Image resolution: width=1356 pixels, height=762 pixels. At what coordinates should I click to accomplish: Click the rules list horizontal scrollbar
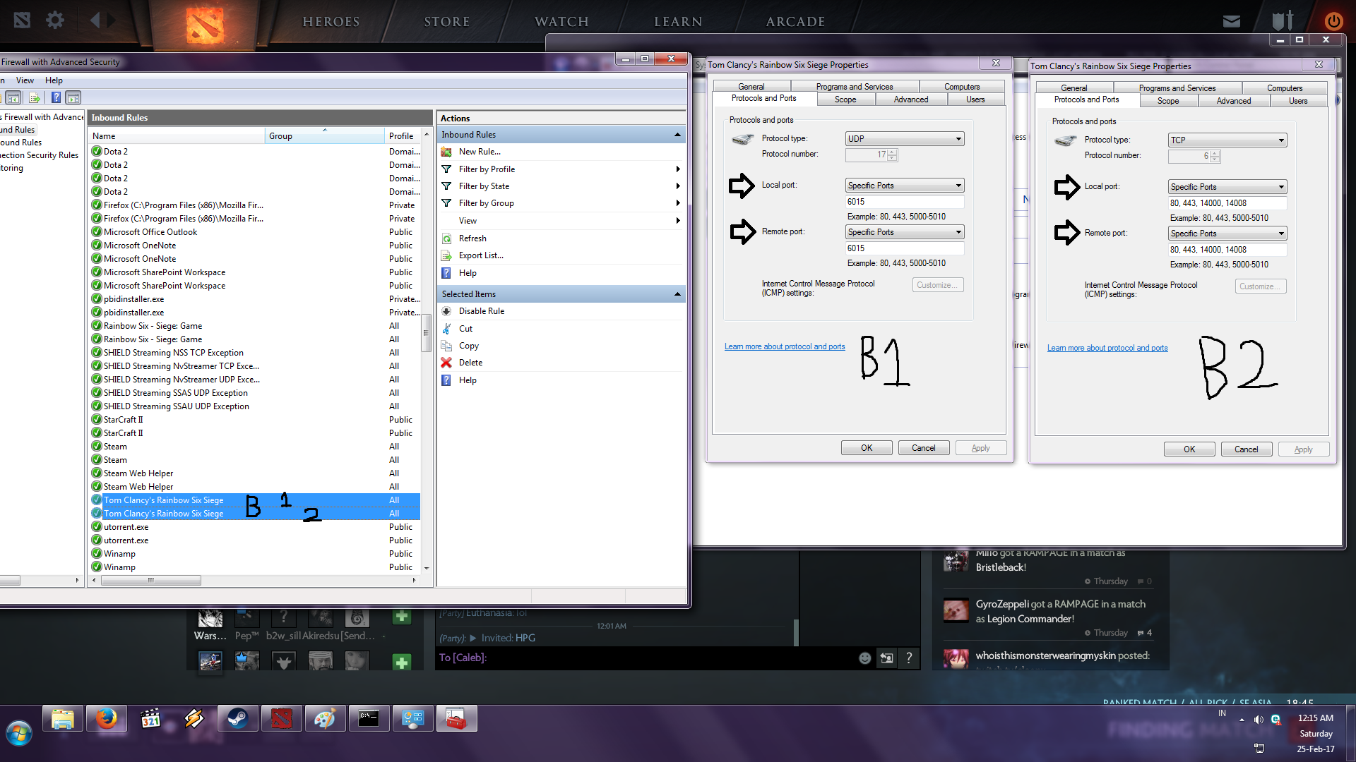(150, 581)
